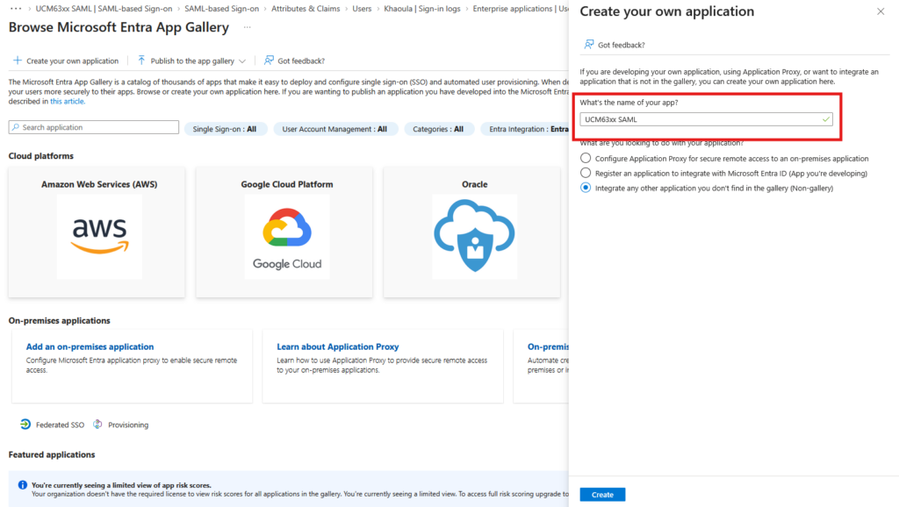Click the Provisioning label

(128, 425)
